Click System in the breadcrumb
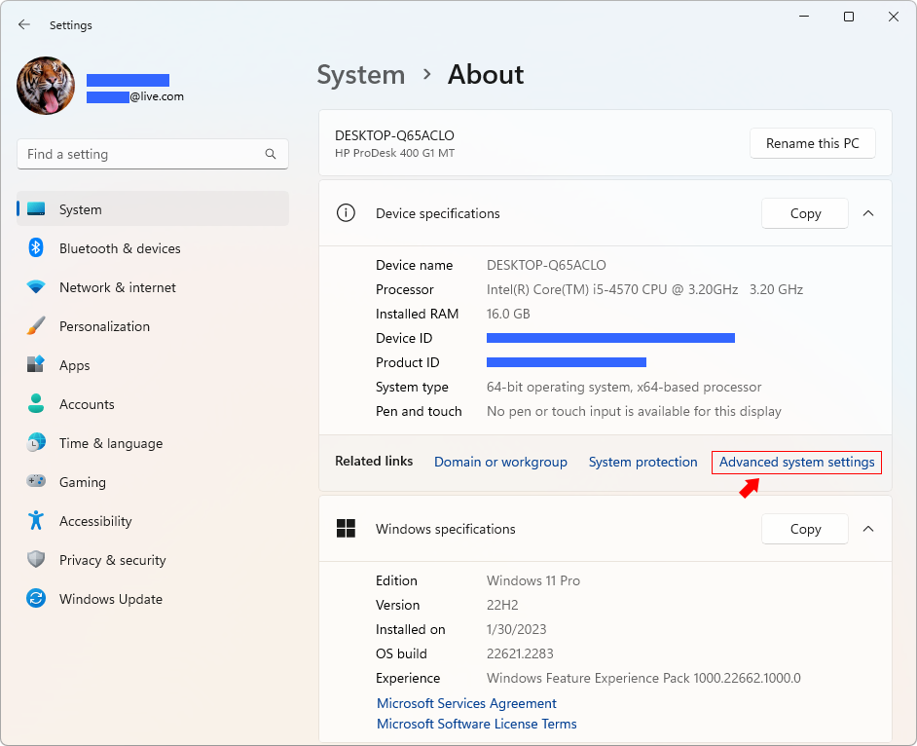The width and height of the screenshot is (917, 746). (x=361, y=75)
